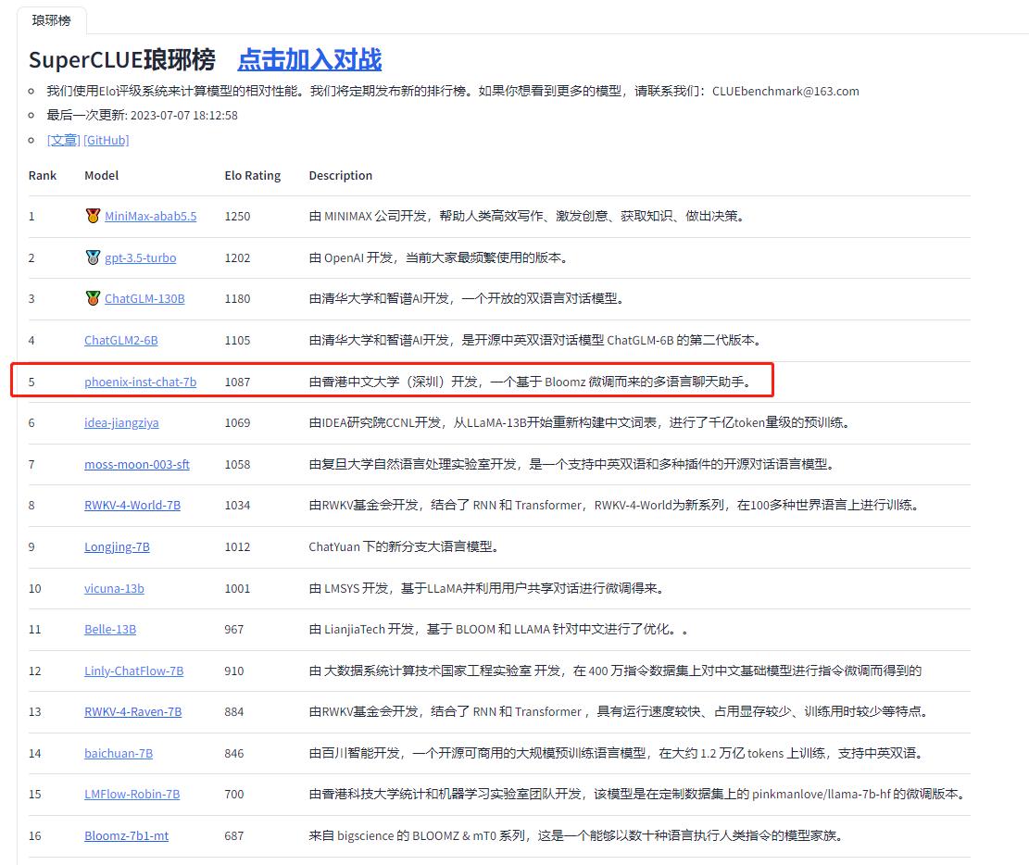Click the Elo rating 1105
The height and width of the screenshot is (865, 1029).
237,340
